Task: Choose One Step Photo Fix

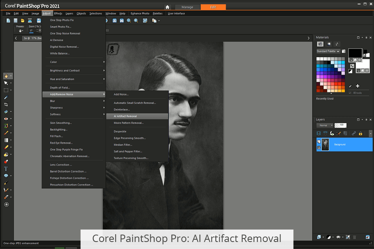Action: coord(74,20)
